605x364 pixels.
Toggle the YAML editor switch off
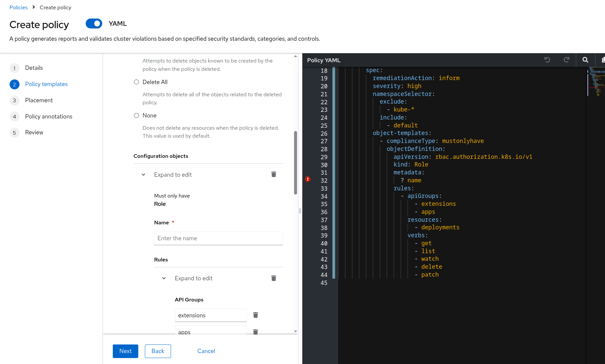point(94,23)
